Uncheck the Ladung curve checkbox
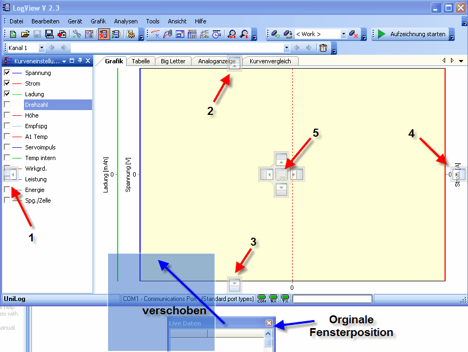This screenshot has width=468, height=352. pos(7,94)
